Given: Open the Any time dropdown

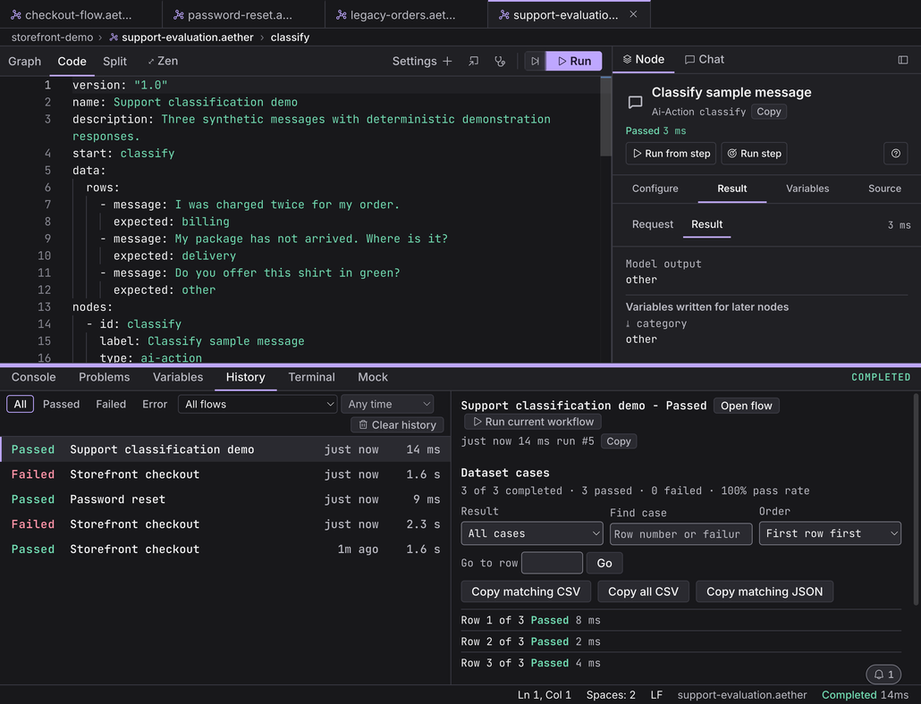Looking at the screenshot, I should (388, 404).
